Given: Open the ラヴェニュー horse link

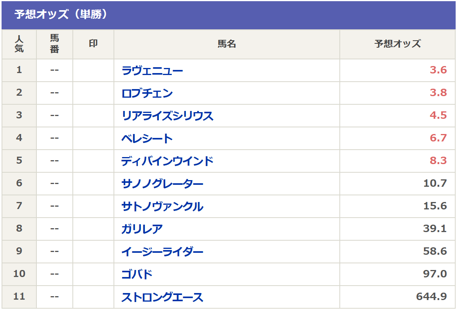Looking at the screenshot, I should click(152, 71).
